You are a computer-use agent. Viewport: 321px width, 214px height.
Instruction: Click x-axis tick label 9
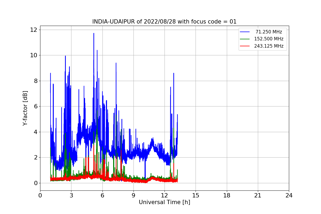coord(133,196)
